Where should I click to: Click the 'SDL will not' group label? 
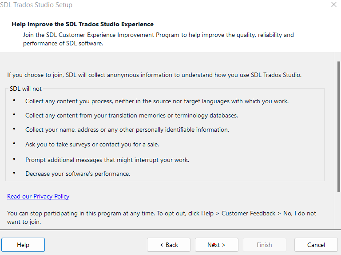pos(26,89)
